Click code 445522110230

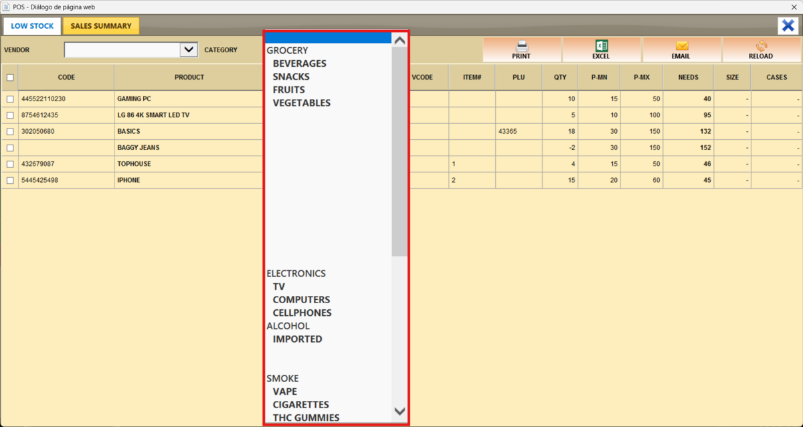click(43, 99)
